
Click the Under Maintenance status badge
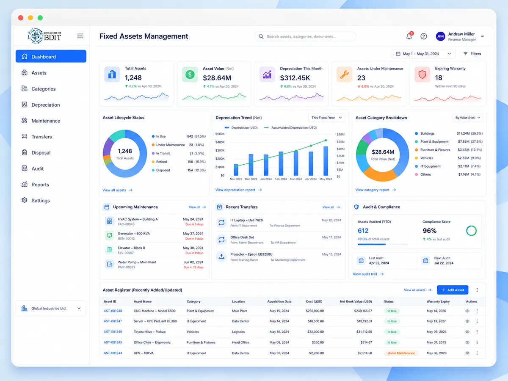[x=401, y=353]
